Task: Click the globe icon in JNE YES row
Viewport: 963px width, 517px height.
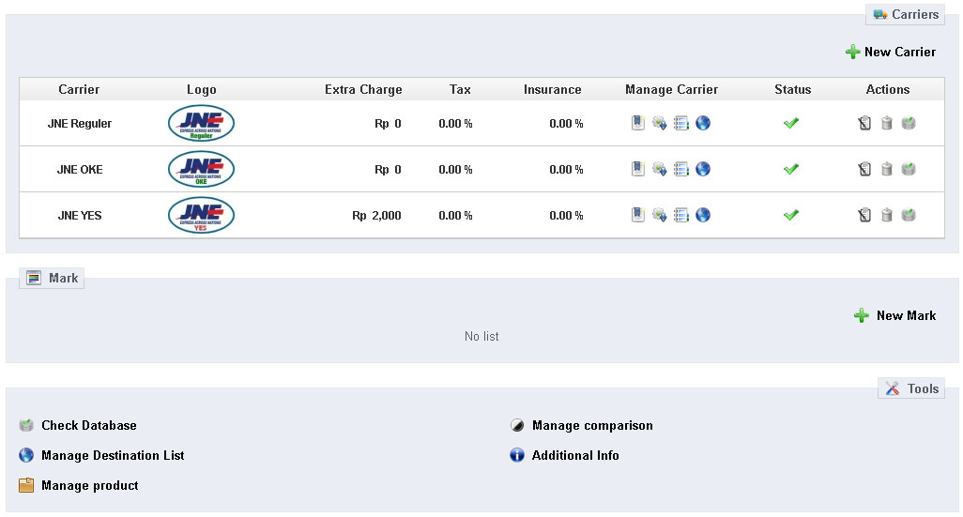Action: (703, 215)
